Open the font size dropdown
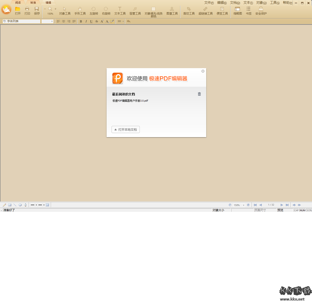 [52, 21]
